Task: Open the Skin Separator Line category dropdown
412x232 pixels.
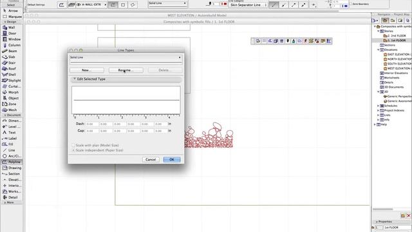Action: [x=248, y=5]
